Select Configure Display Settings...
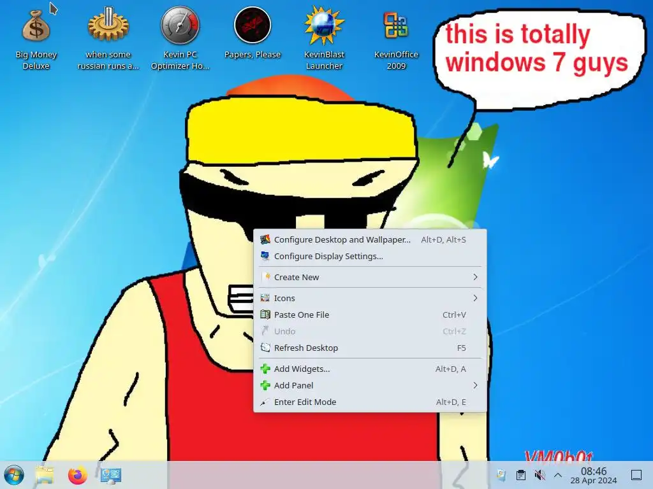This screenshot has height=489, width=653. coord(370,256)
